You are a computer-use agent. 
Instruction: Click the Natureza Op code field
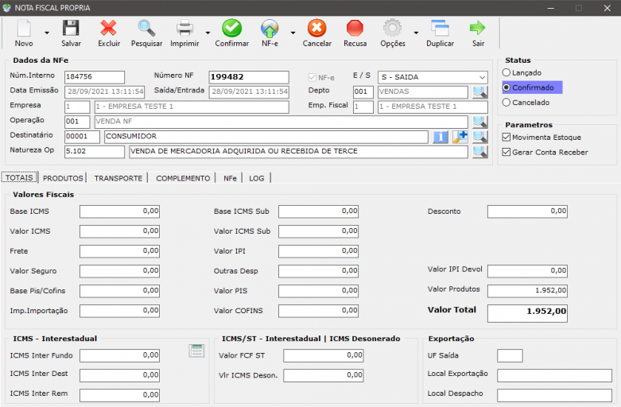95,152
